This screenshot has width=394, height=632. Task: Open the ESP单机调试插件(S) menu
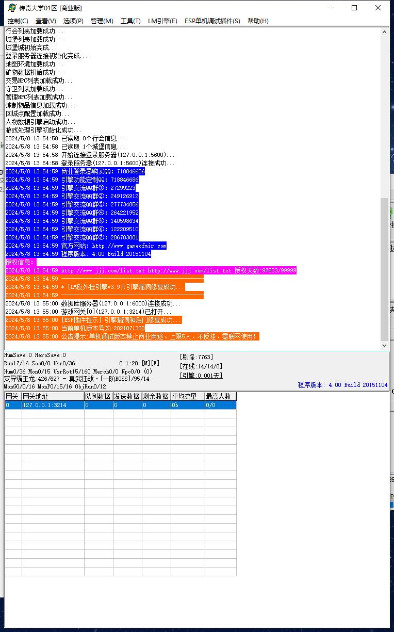click(212, 21)
